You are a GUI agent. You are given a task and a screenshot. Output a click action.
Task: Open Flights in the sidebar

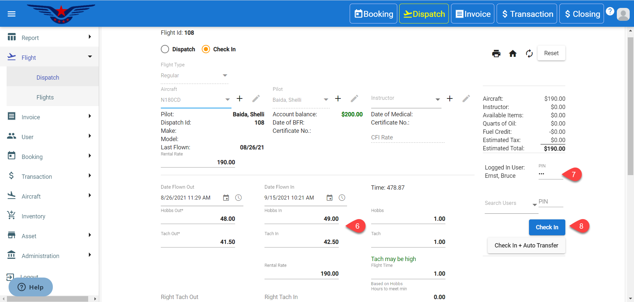pyautogui.click(x=45, y=97)
